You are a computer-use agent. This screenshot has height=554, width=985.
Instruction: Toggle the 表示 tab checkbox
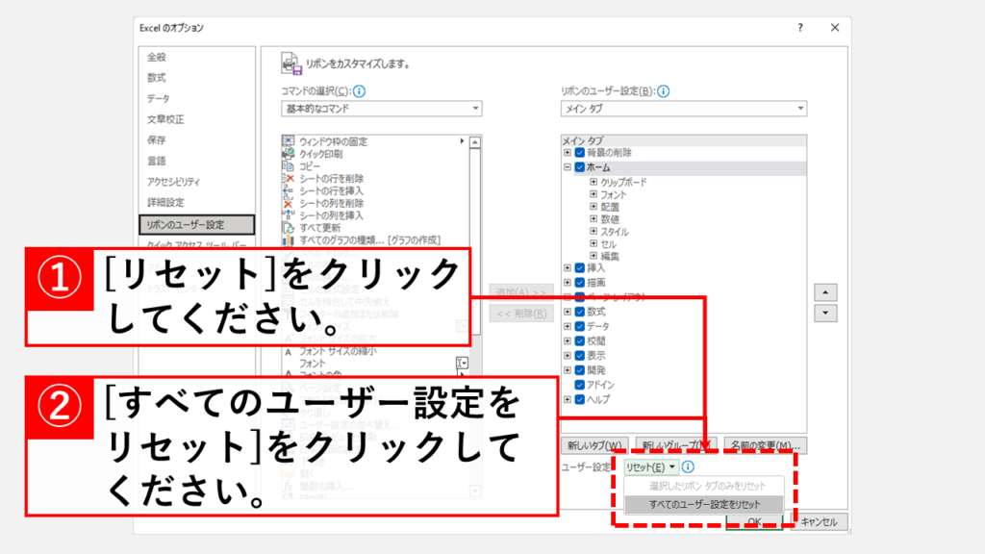click(x=580, y=356)
